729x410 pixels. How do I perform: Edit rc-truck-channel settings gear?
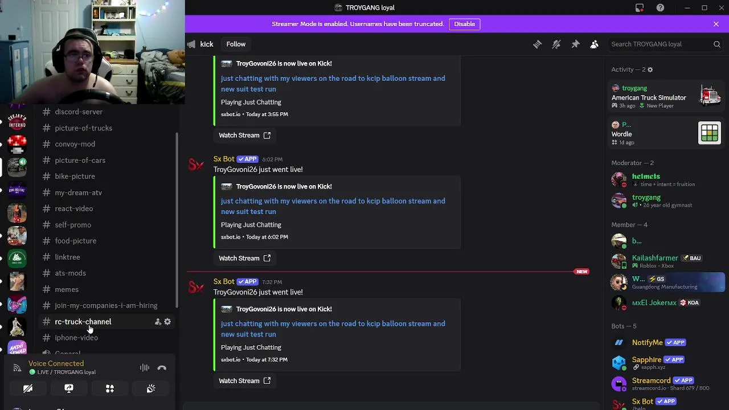pyautogui.click(x=167, y=322)
